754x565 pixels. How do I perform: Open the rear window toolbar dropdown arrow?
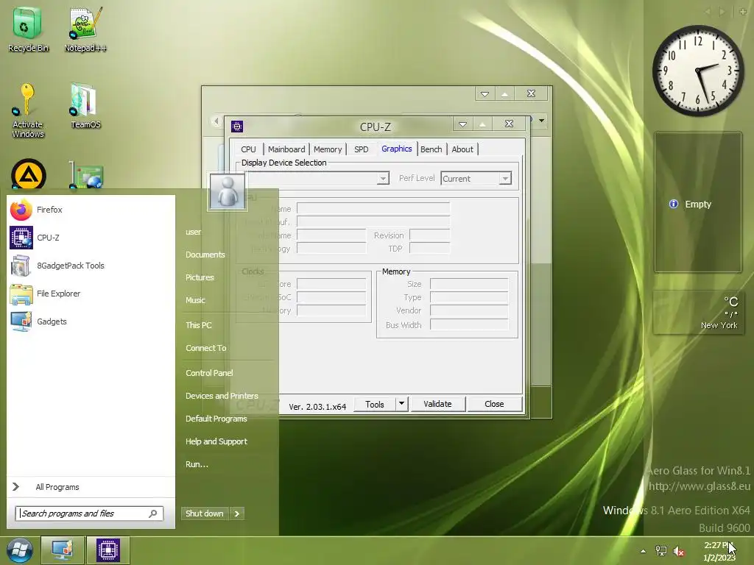click(541, 121)
